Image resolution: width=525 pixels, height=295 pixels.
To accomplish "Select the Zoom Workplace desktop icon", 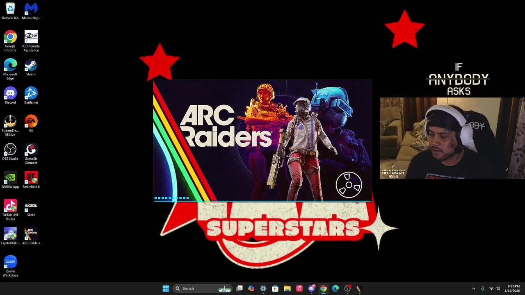I will click(x=10, y=266).
